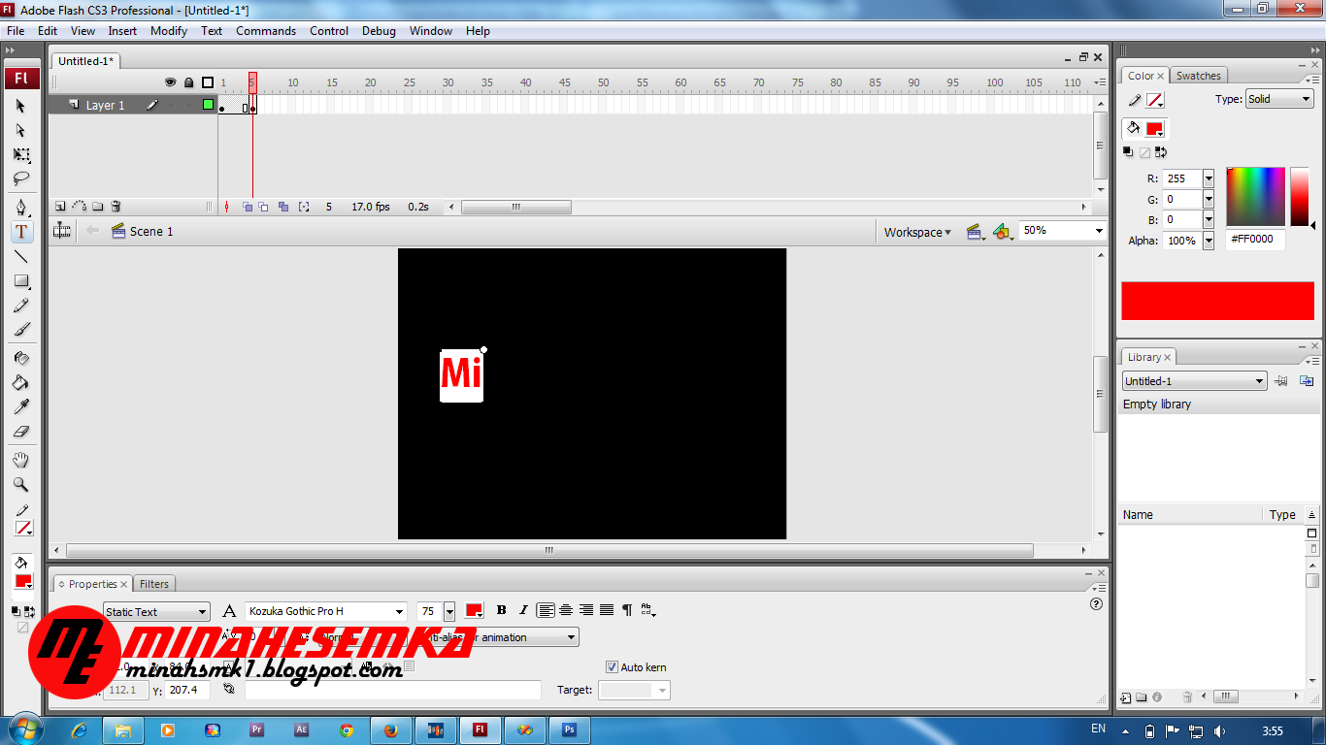Lock Layer 1 in the timeline

click(187, 105)
